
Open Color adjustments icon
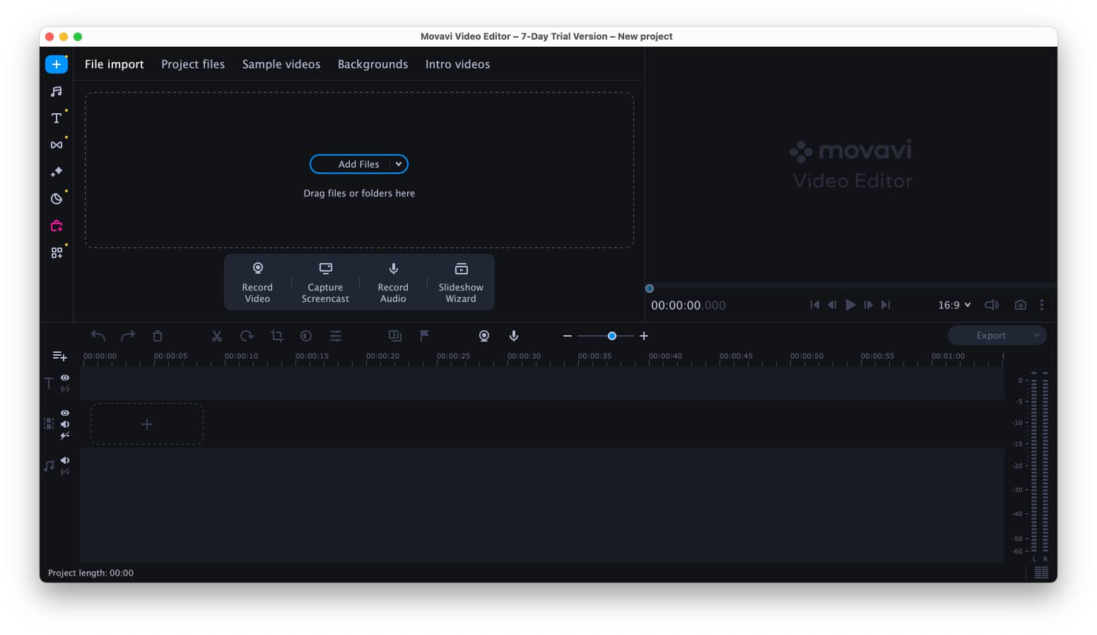tap(306, 336)
